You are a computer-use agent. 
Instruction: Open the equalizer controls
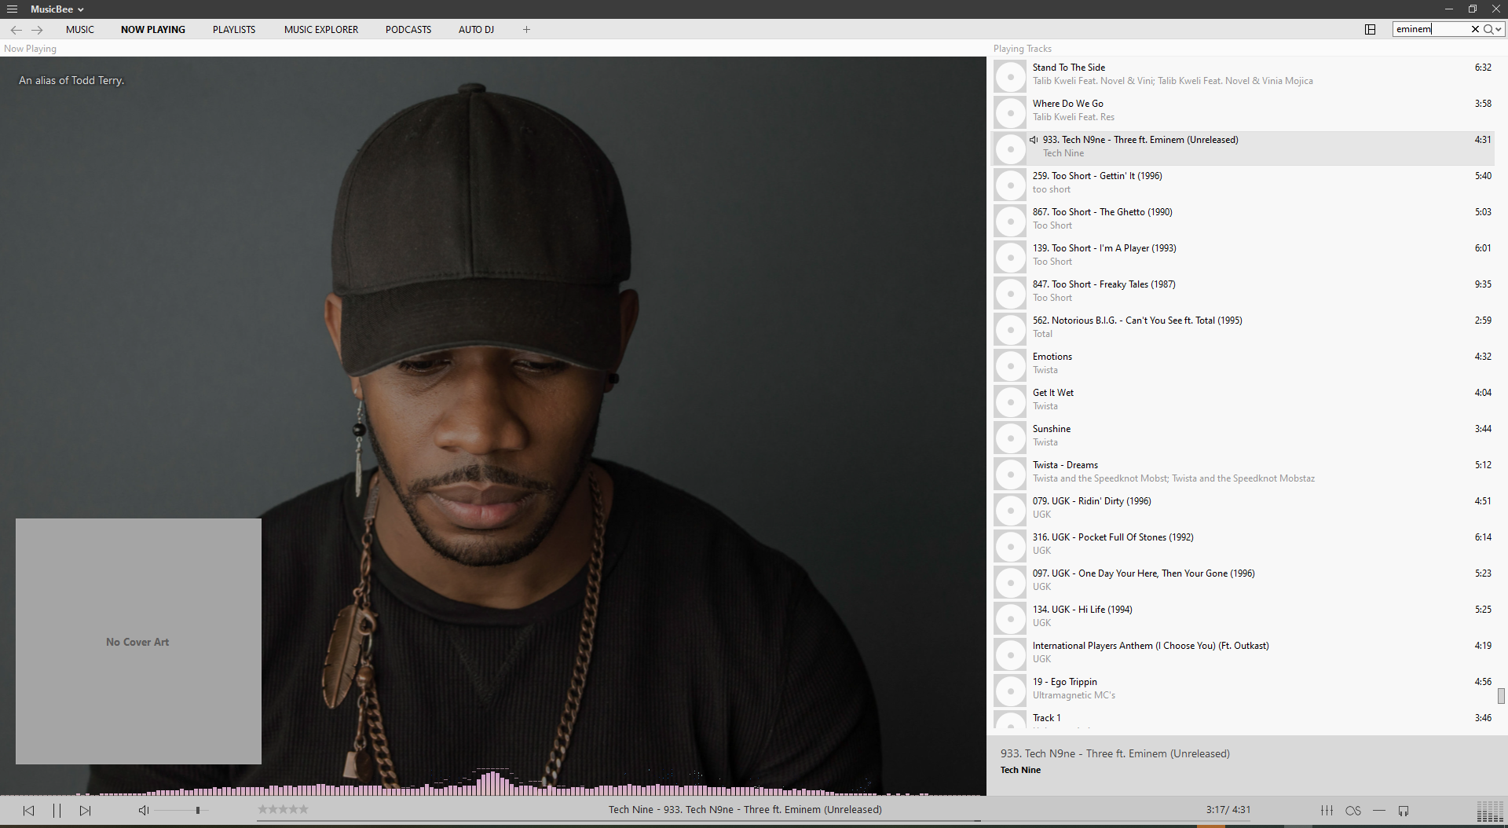coord(1327,810)
